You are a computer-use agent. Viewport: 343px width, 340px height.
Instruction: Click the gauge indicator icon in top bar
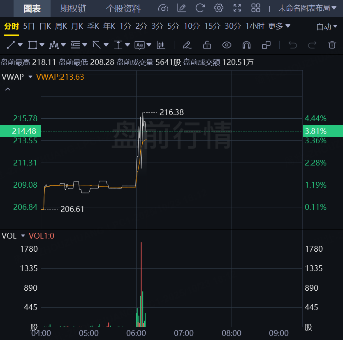[163, 8]
